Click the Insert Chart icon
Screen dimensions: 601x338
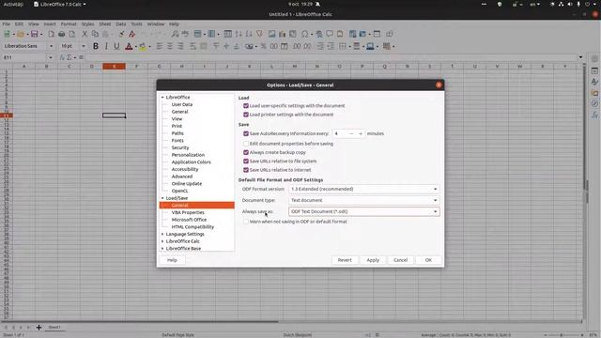tap(282, 34)
